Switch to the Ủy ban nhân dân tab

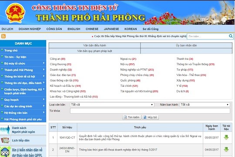(x=186, y=45)
